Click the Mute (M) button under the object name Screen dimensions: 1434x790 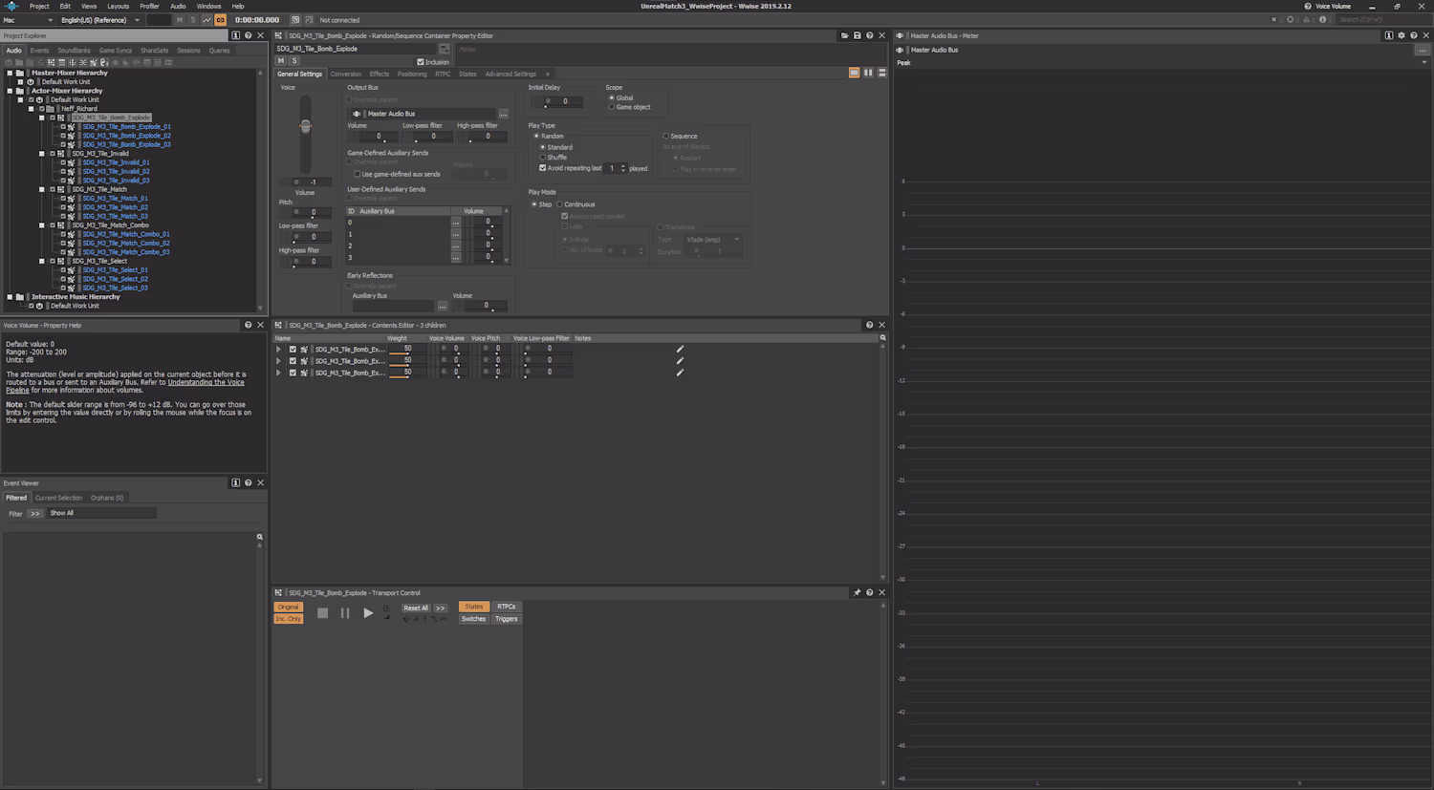click(281, 61)
